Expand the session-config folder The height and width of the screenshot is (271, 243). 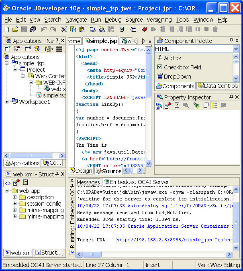coord(15,204)
